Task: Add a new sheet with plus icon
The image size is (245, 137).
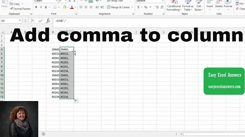Action: point(44,134)
